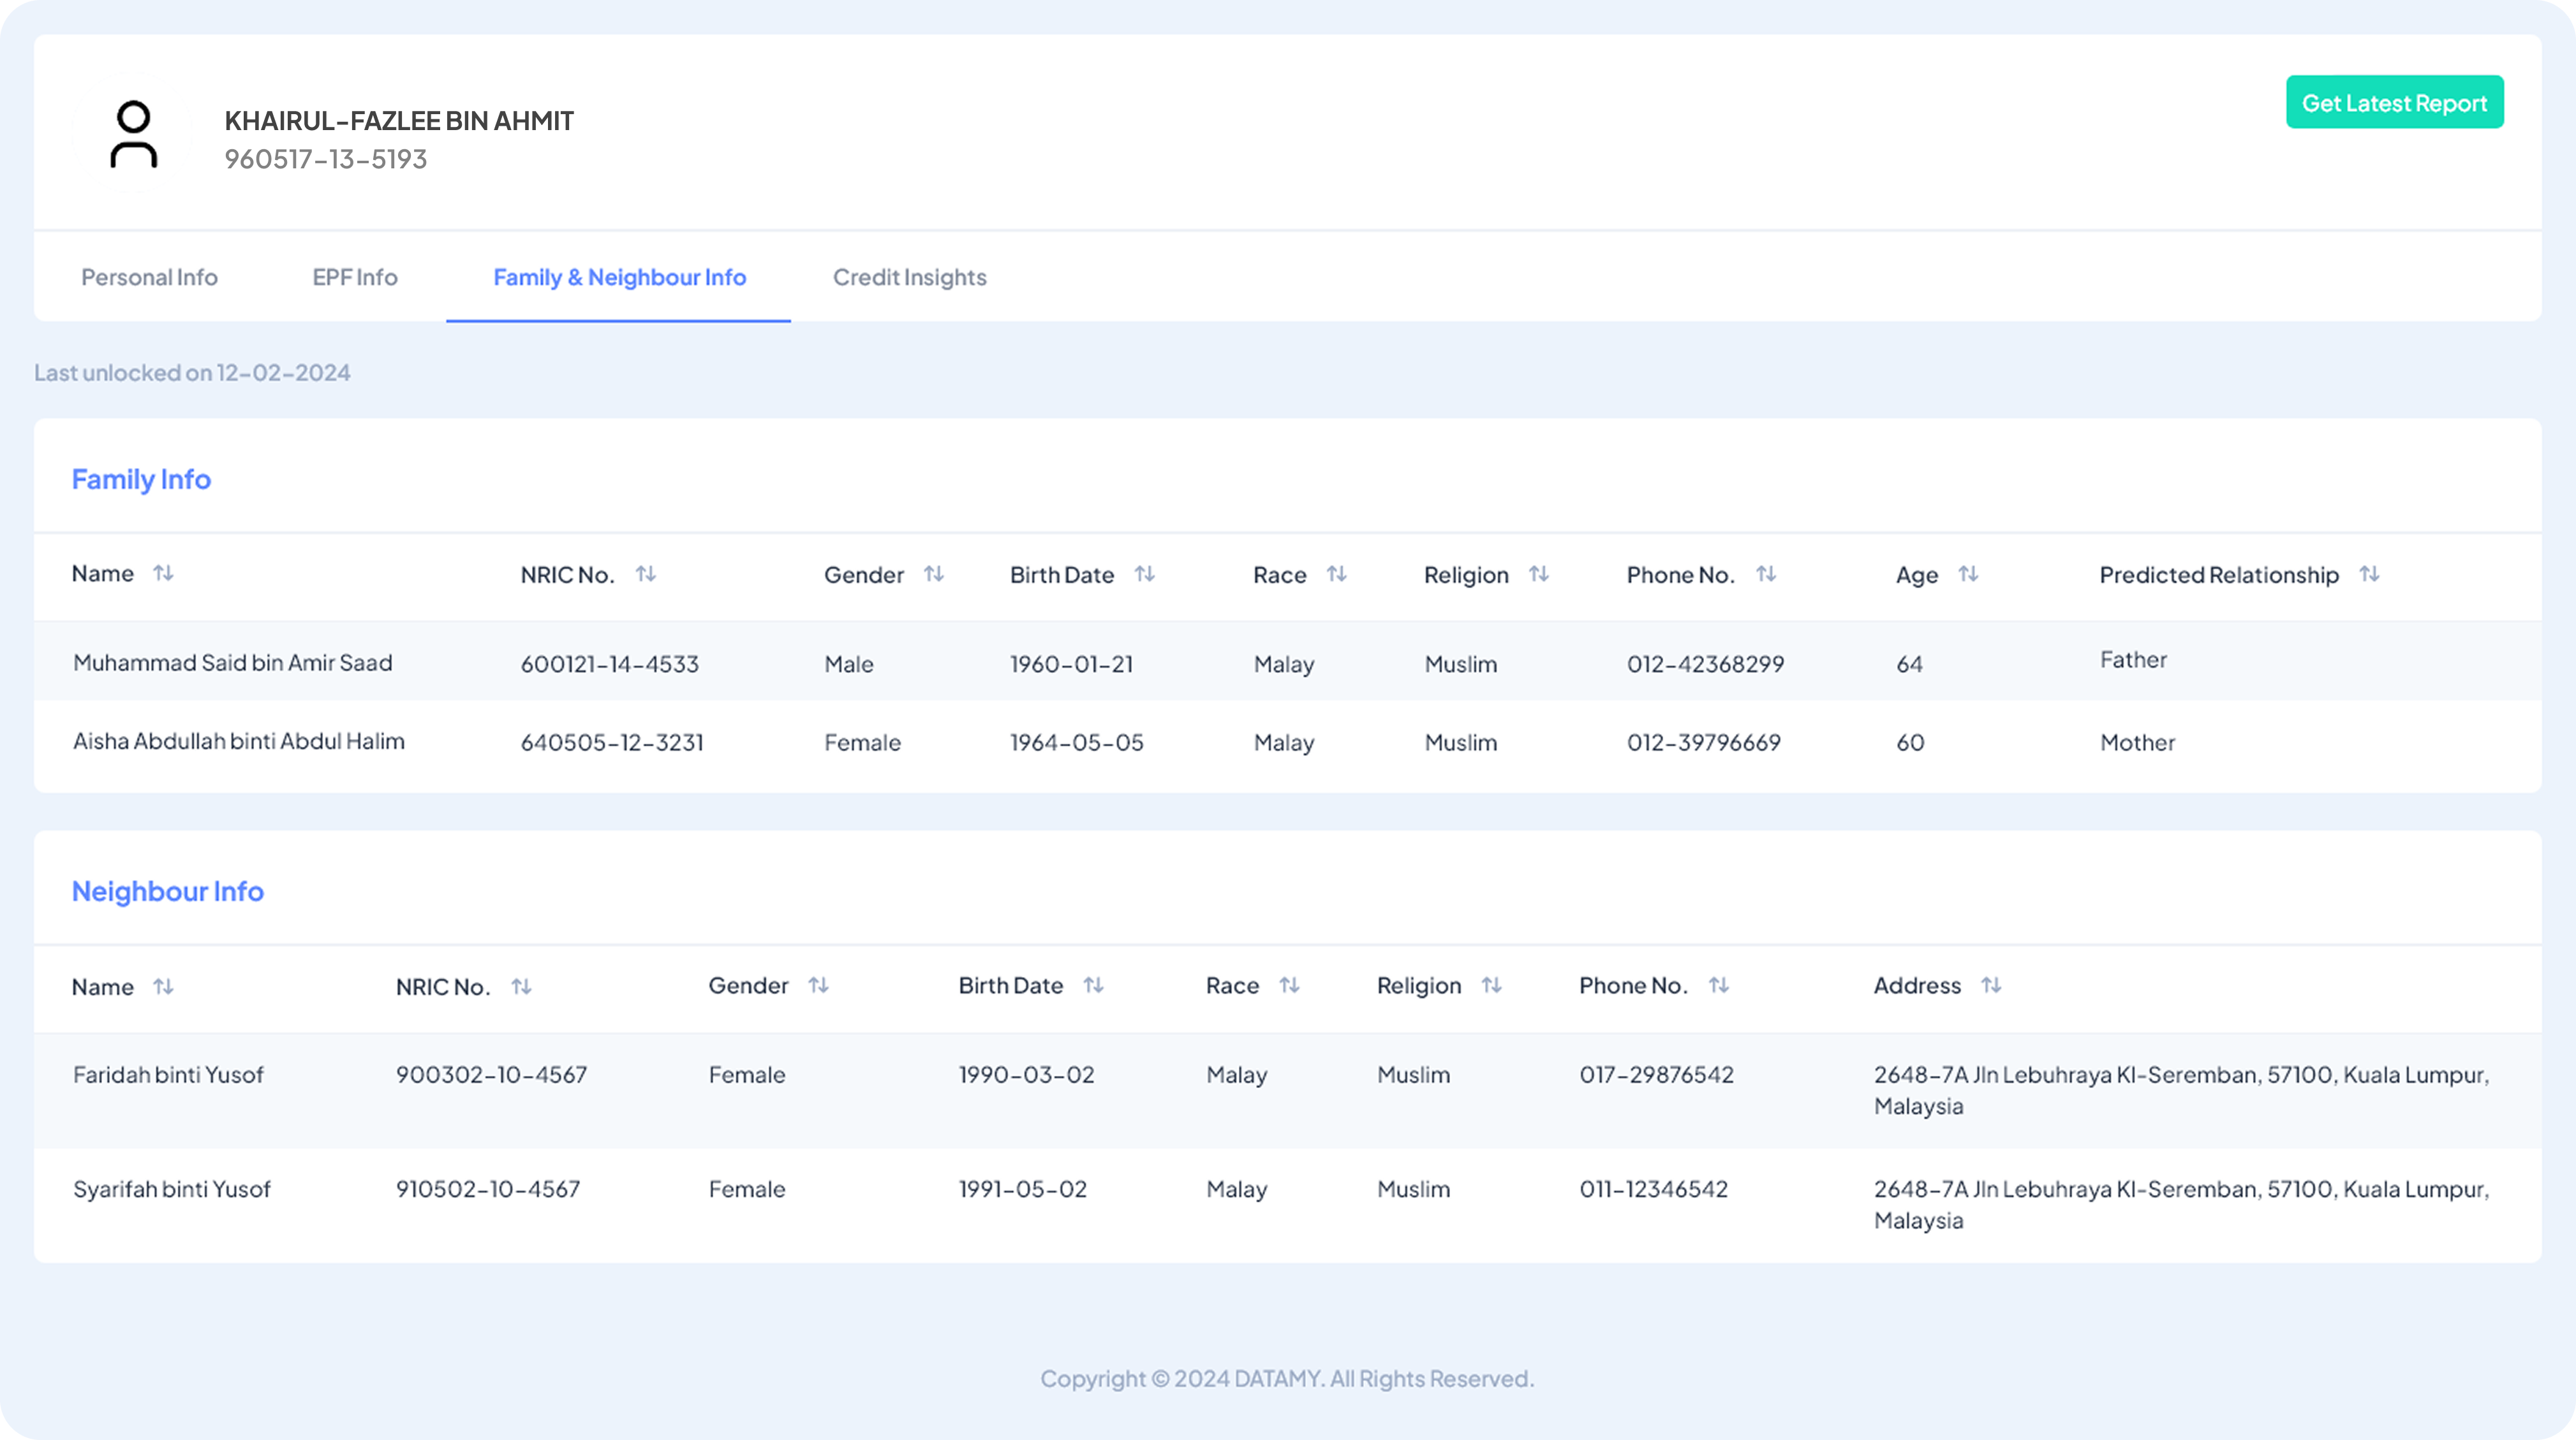2576x1440 pixels.
Task: Select NRIC number 960517-13-5193 under the name
Action: click(326, 159)
